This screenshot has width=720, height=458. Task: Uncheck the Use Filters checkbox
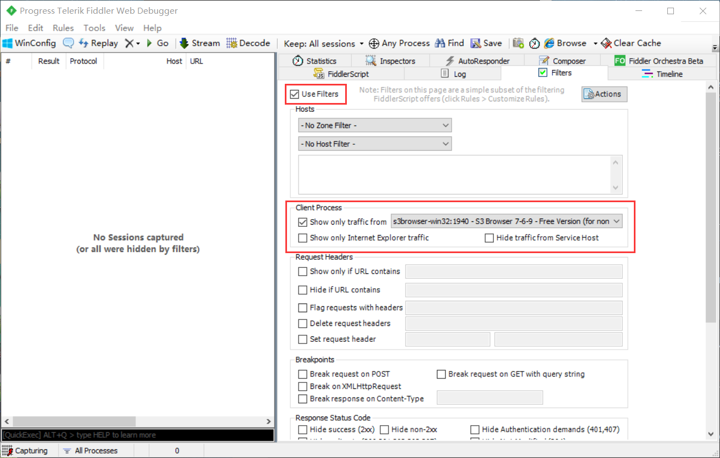pos(295,94)
